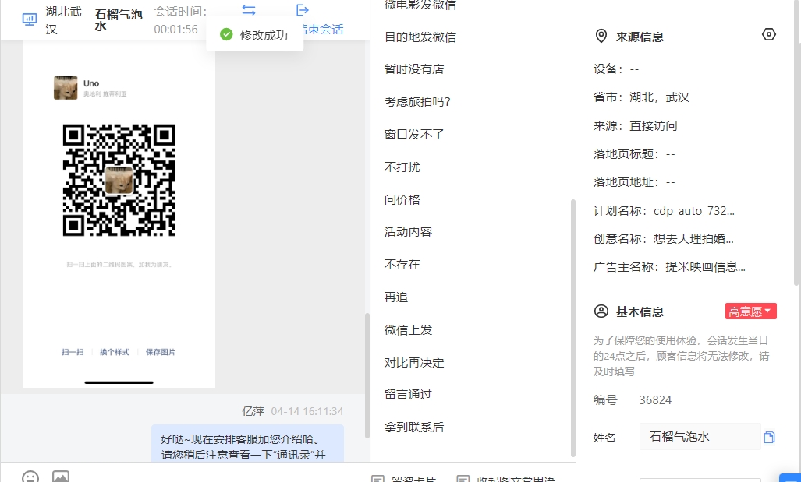This screenshot has height=482, width=801.
Task: Click the session time 00:01:56
Action: 175,30
